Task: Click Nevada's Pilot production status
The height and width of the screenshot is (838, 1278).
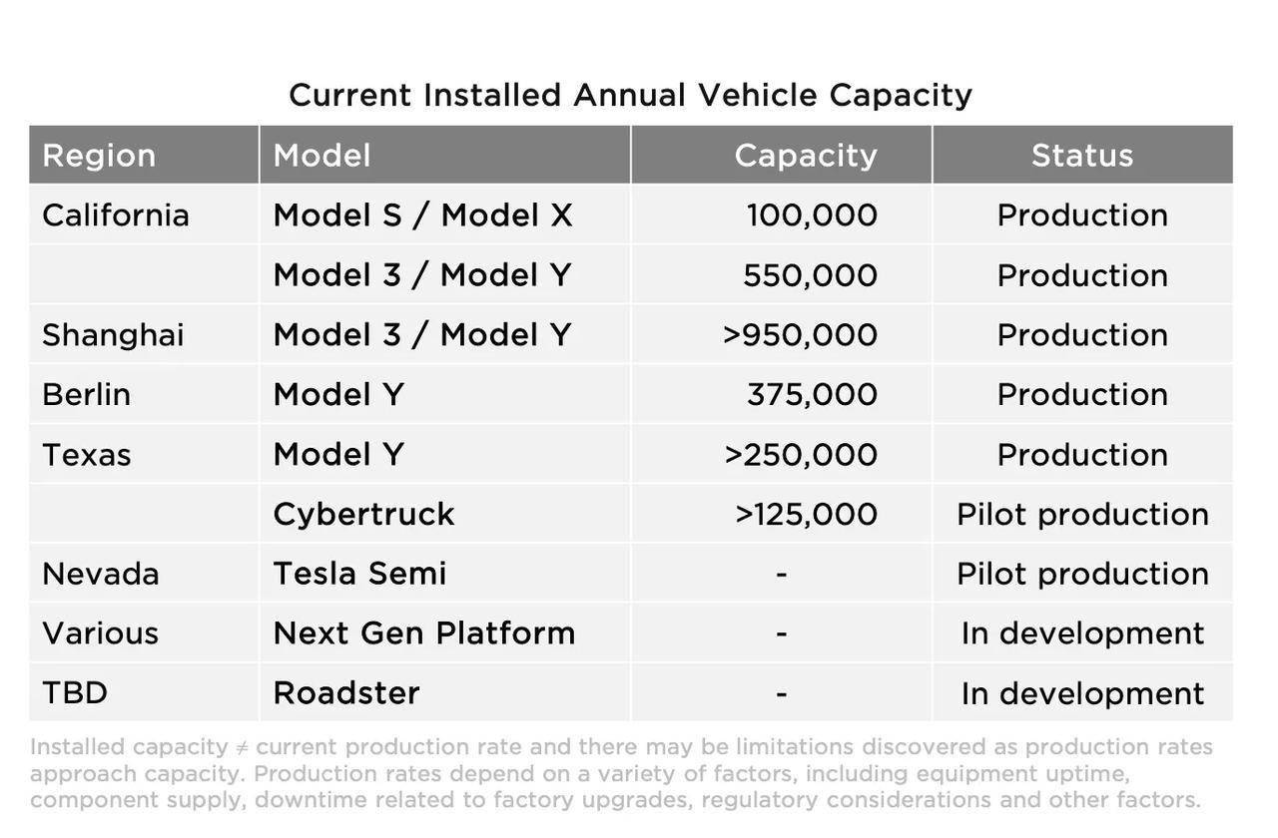Action: pyautogui.click(x=1082, y=574)
